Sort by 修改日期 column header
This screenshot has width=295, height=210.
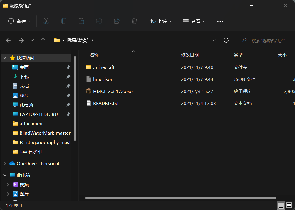190,55
